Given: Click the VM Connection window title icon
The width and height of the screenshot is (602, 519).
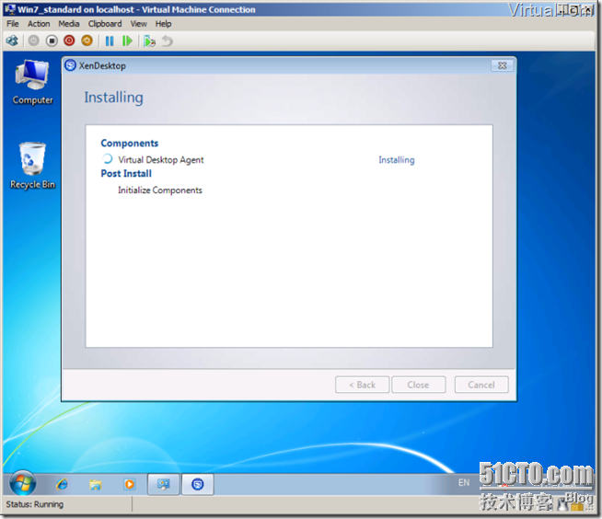Looking at the screenshot, I should 10,9.
